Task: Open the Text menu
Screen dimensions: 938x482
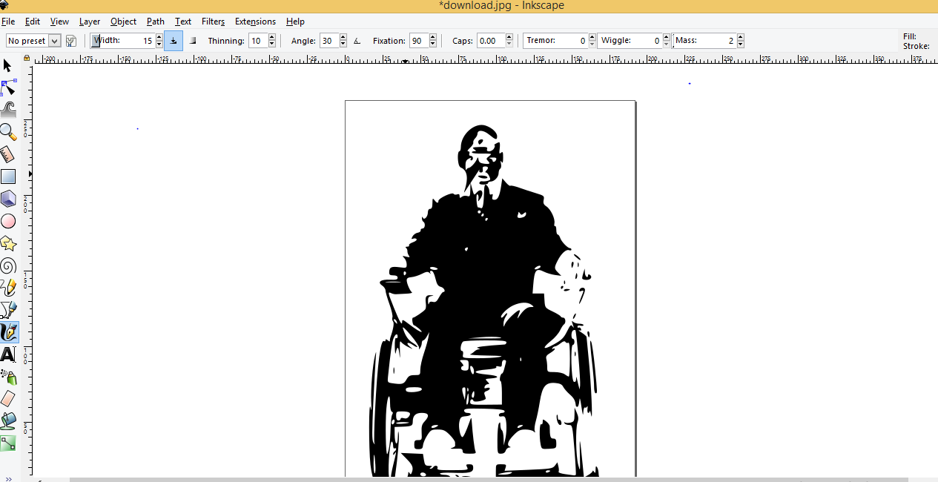Action: (183, 22)
